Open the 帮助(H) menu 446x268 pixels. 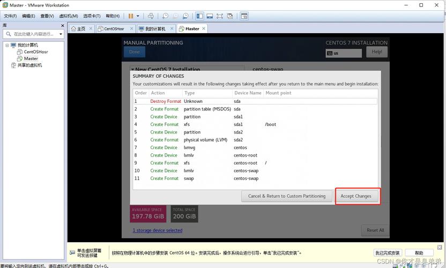point(113,16)
